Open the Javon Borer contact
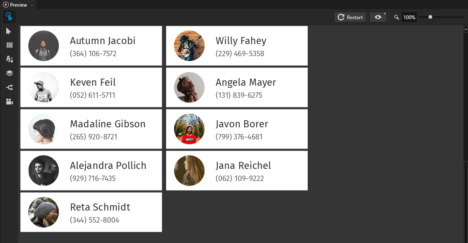468x243 pixels. pyautogui.click(x=236, y=129)
